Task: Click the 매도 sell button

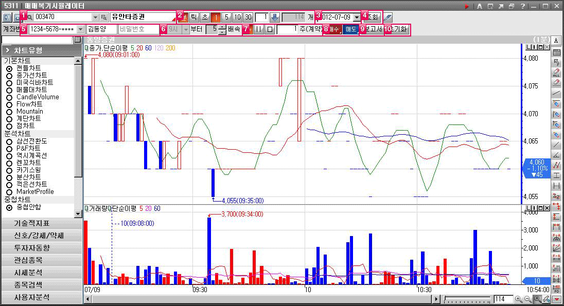Action: tap(350, 29)
